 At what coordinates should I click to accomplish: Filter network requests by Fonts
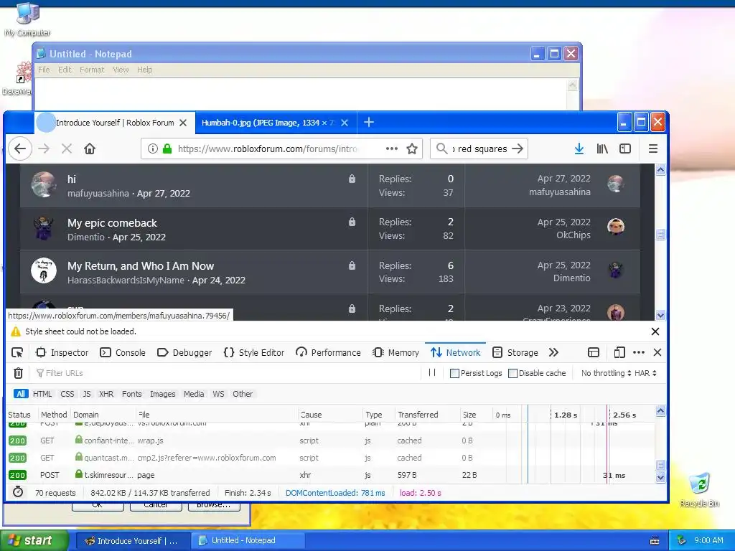(132, 394)
